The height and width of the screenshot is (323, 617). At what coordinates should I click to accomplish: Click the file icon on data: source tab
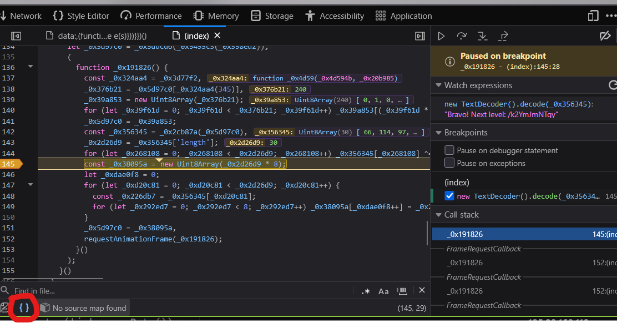click(49, 36)
